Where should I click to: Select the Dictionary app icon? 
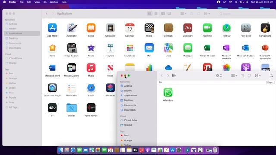pyautogui.click(x=188, y=28)
